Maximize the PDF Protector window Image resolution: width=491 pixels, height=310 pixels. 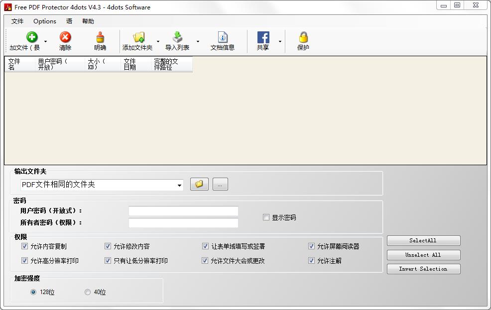point(457,5)
